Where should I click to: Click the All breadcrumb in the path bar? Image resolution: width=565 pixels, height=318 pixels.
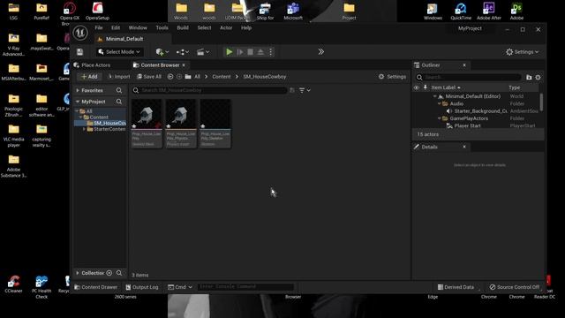pyautogui.click(x=197, y=77)
